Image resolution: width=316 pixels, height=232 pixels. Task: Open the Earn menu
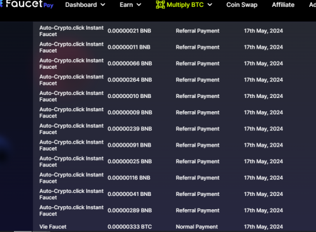(x=130, y=4)
